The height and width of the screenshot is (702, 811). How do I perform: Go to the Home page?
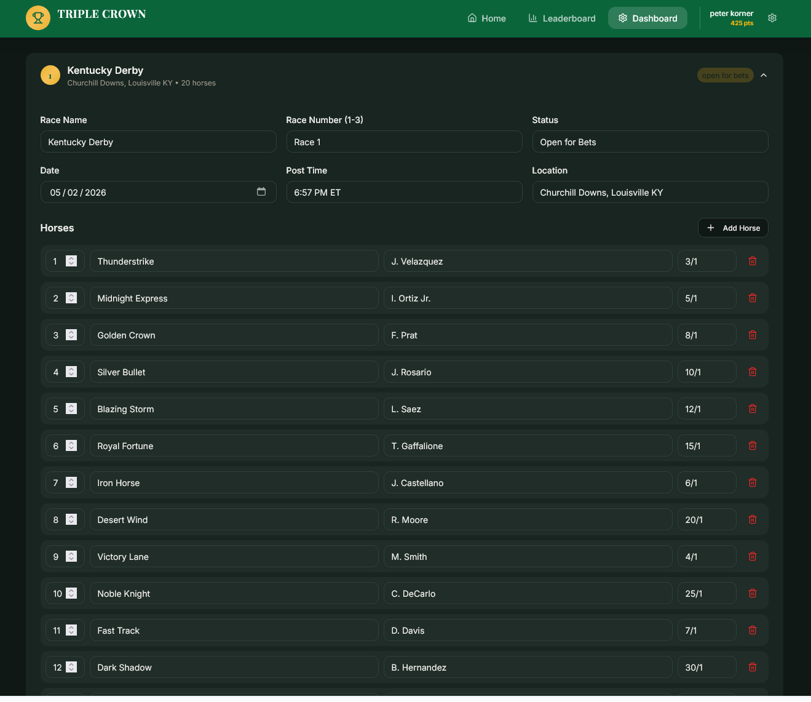[486, 18]
